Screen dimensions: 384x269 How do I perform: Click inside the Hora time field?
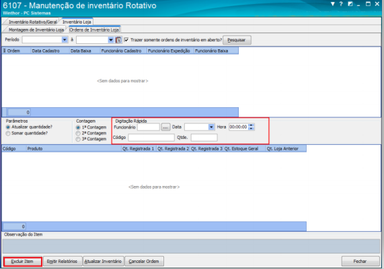click(239, 127)
